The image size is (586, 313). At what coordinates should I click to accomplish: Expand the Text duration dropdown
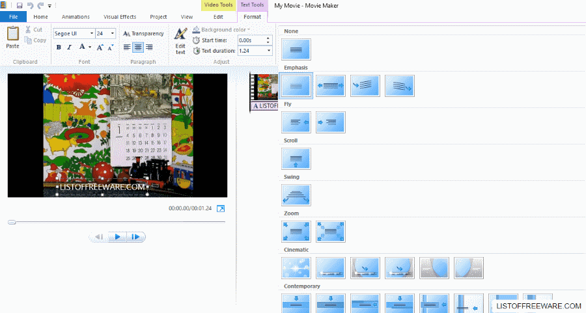(x=269, y=51)
